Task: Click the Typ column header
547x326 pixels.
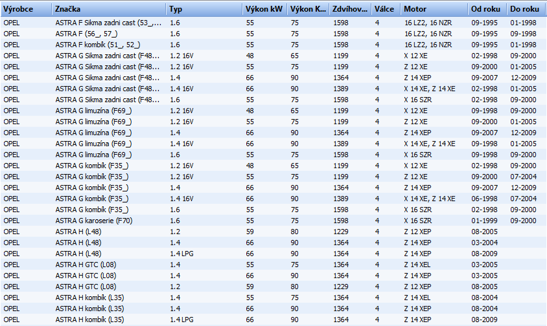Action: coord(204,9)
